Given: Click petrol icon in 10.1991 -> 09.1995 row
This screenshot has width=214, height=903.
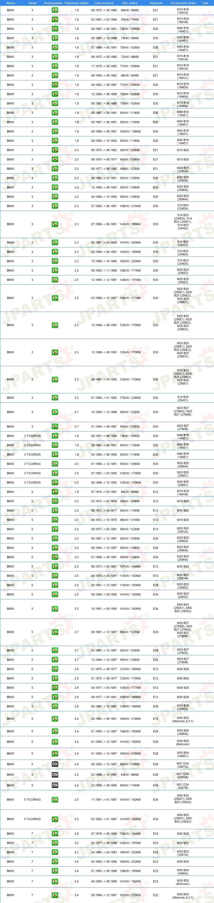Looking at the screenshot, I should point(55,609).
